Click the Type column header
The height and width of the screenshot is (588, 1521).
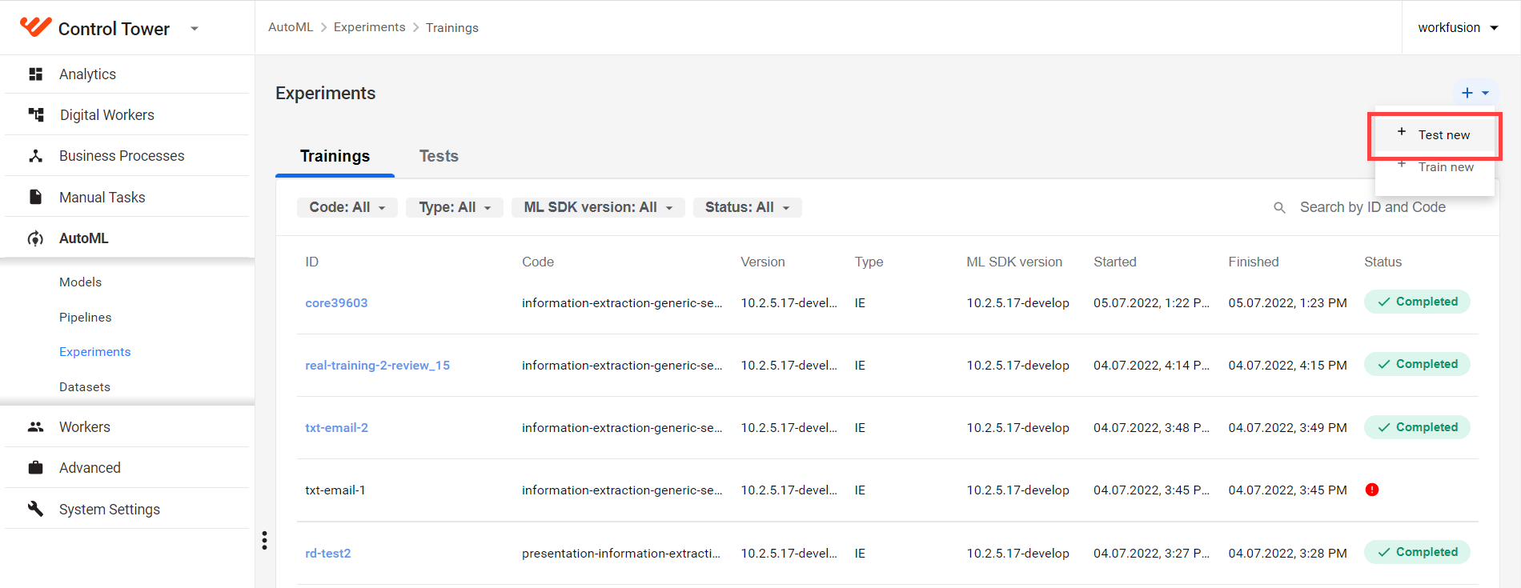[869, 262]
